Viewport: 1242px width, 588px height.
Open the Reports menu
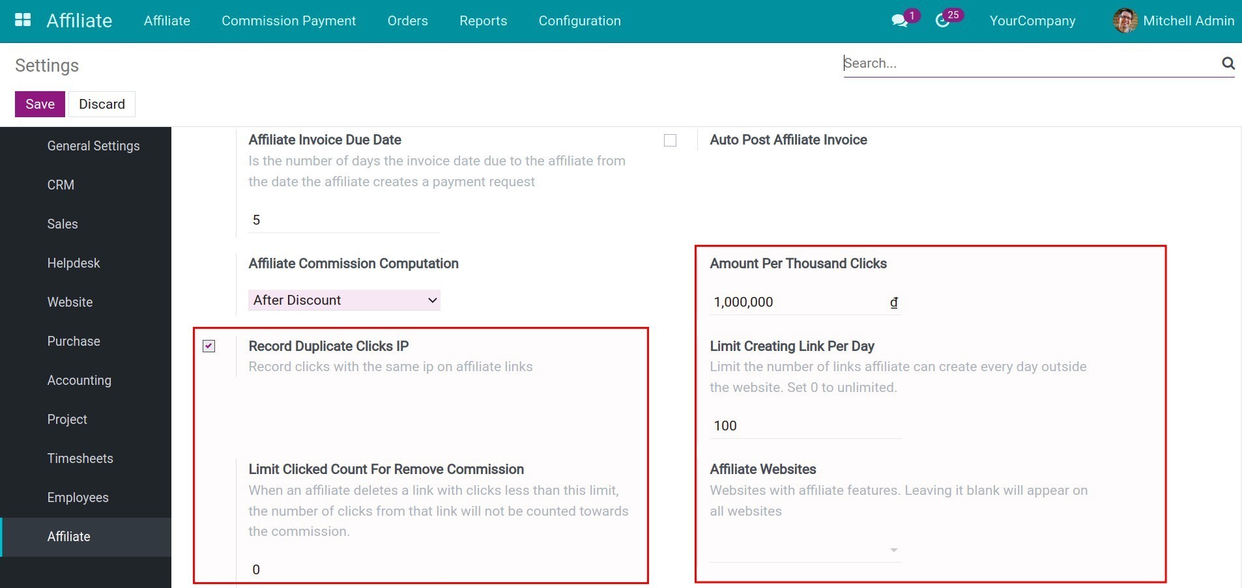(483, 21)
